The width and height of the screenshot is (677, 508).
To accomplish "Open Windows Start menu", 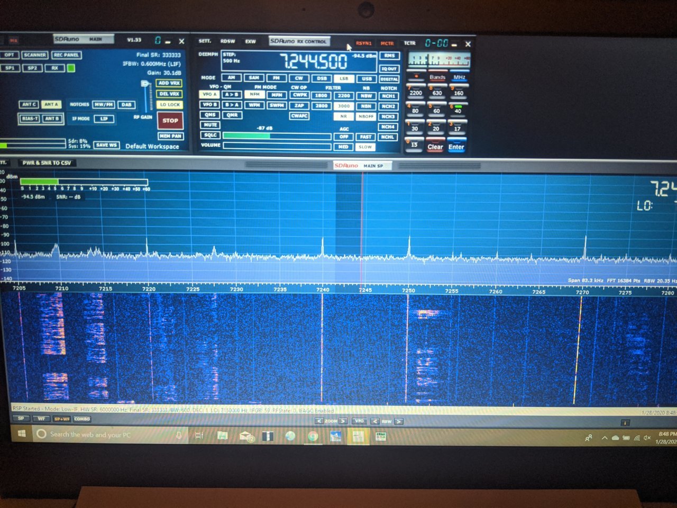I will tap(22, 434).
